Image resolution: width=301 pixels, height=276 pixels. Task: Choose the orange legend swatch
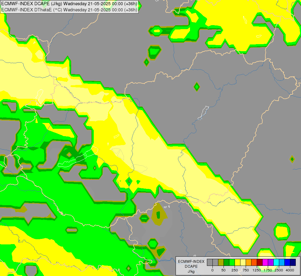tap(249, 262)
